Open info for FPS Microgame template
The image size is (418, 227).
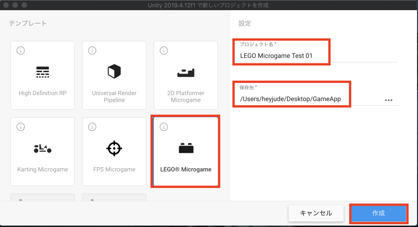92,127
